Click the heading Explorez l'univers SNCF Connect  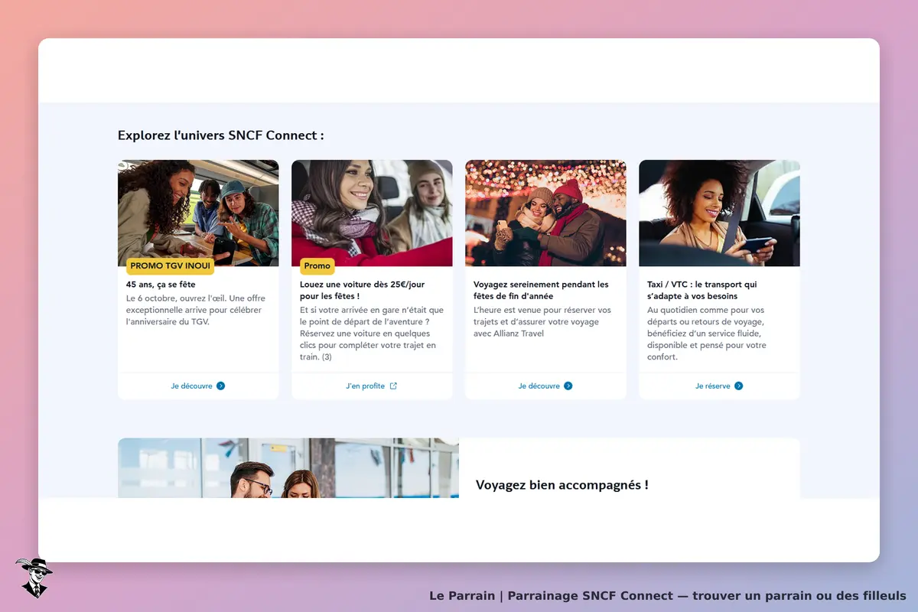tap(221, 135)
